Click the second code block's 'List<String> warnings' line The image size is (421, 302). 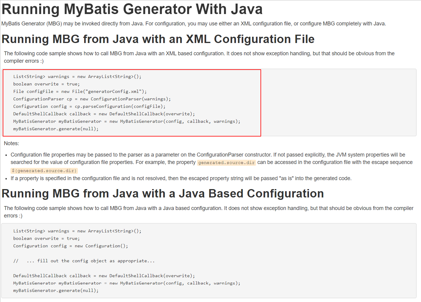77,231
